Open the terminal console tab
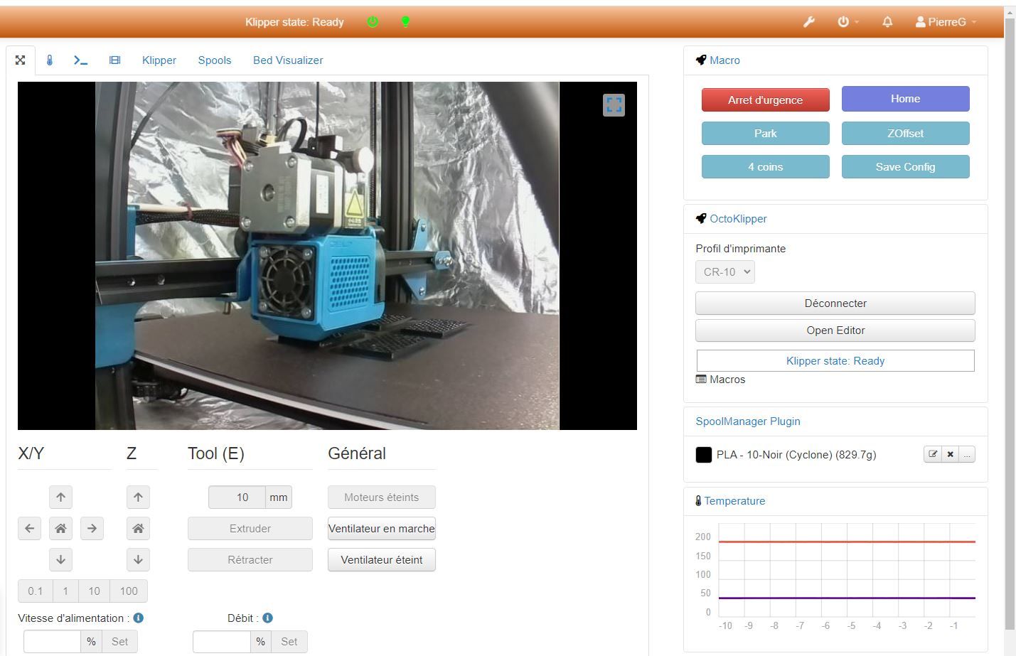 [80, 60]
